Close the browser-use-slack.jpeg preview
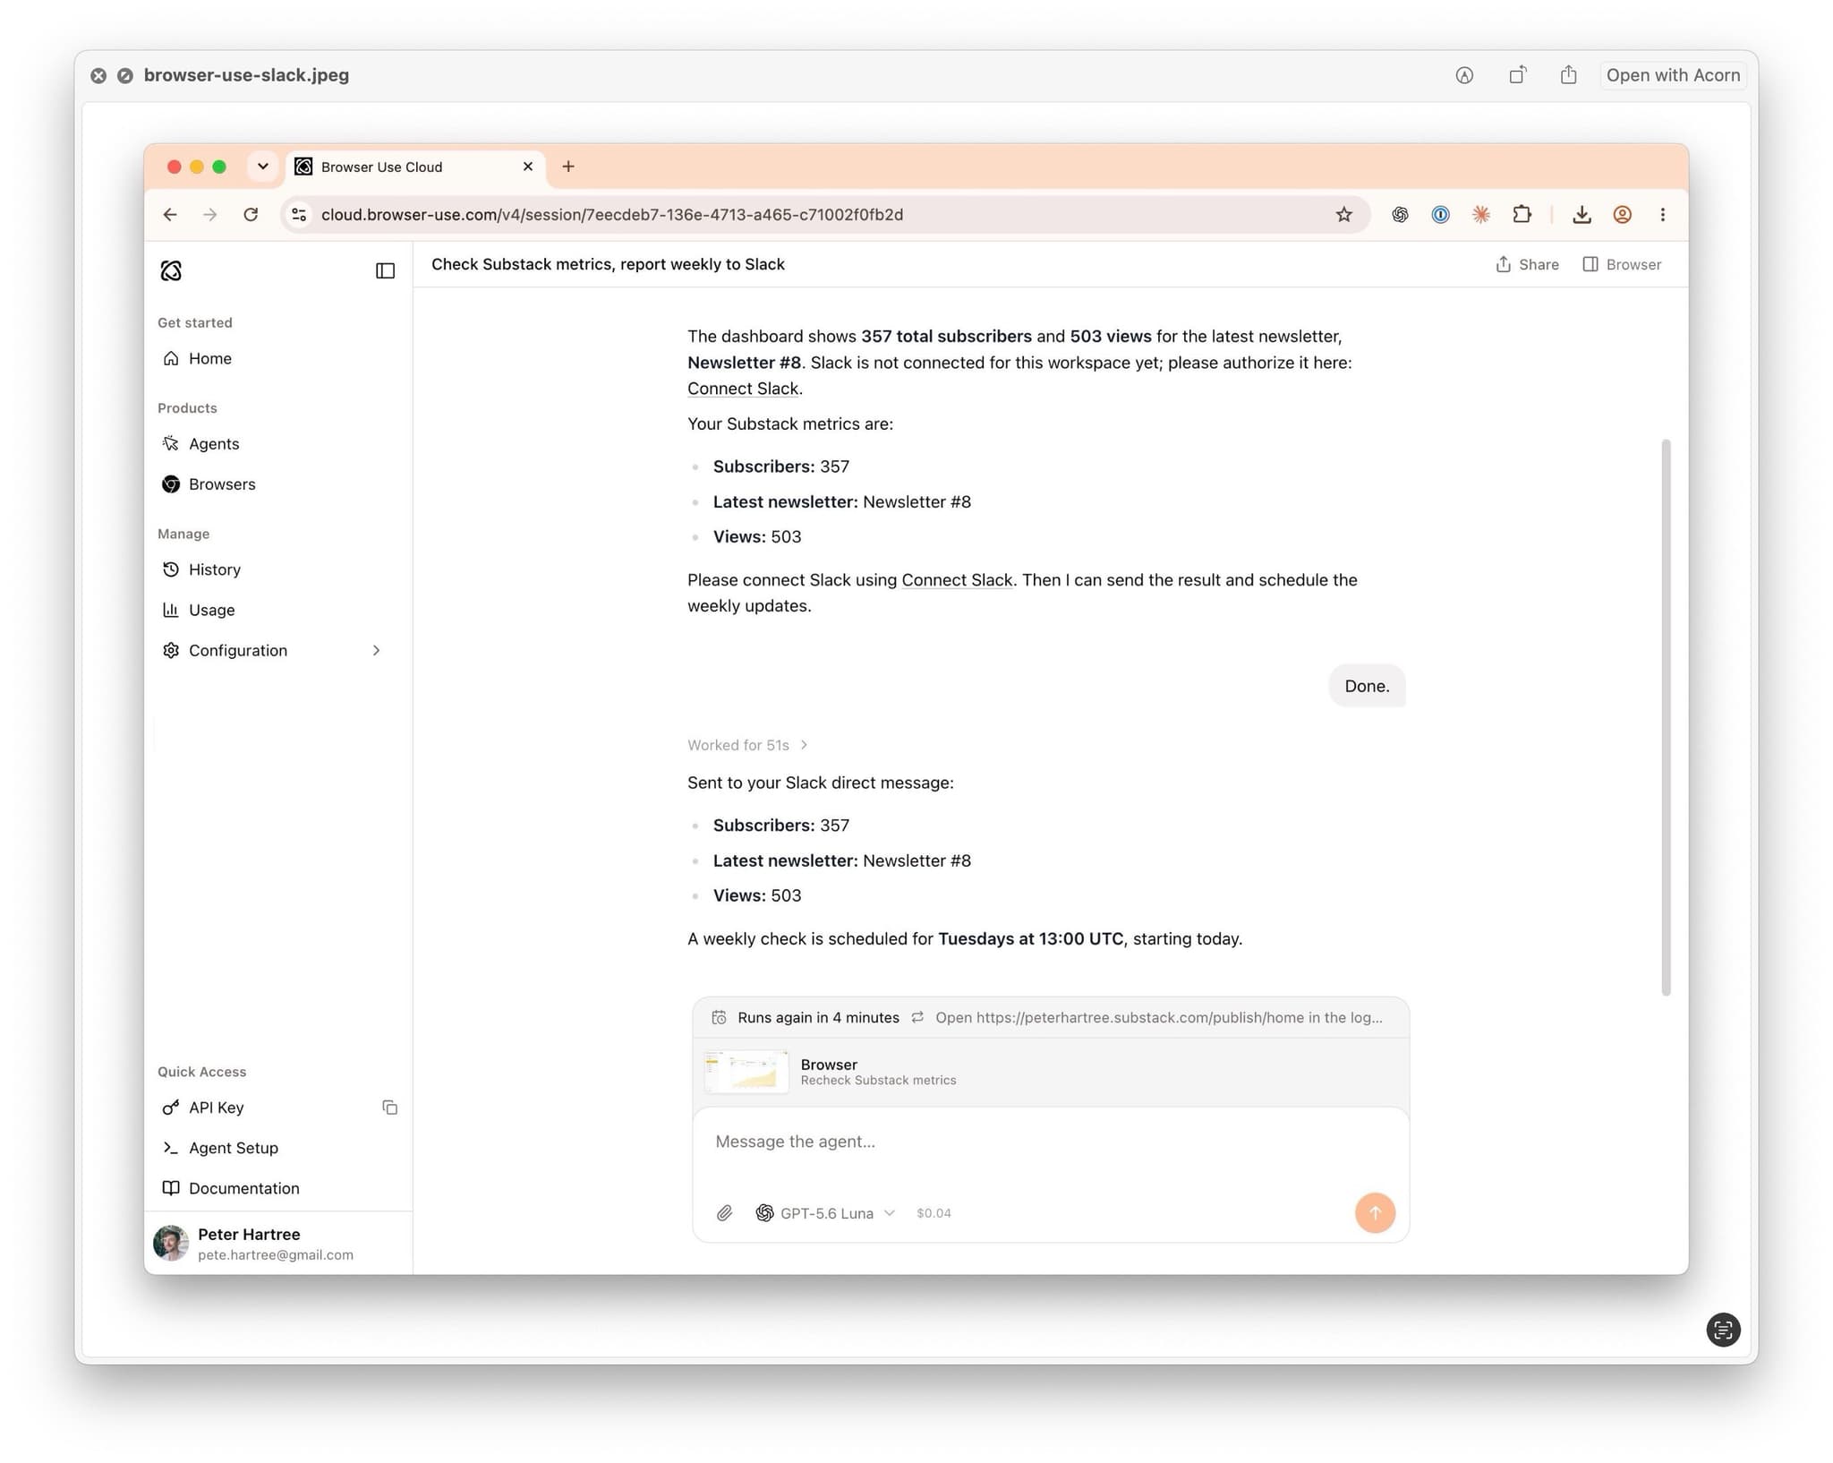The width and height of the screenshot is (1833, 1463). 98,76
